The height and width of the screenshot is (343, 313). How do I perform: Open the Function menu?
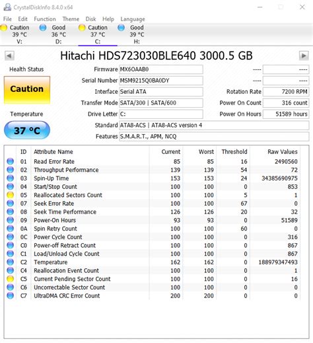(45, 19)
